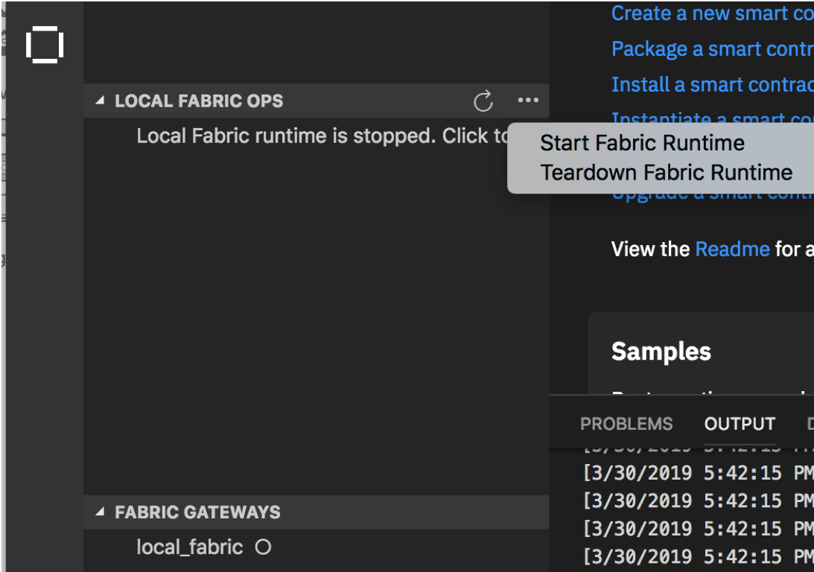Collapse the Local Fabric Ops section
814x572 pixels.
(100, 101)
